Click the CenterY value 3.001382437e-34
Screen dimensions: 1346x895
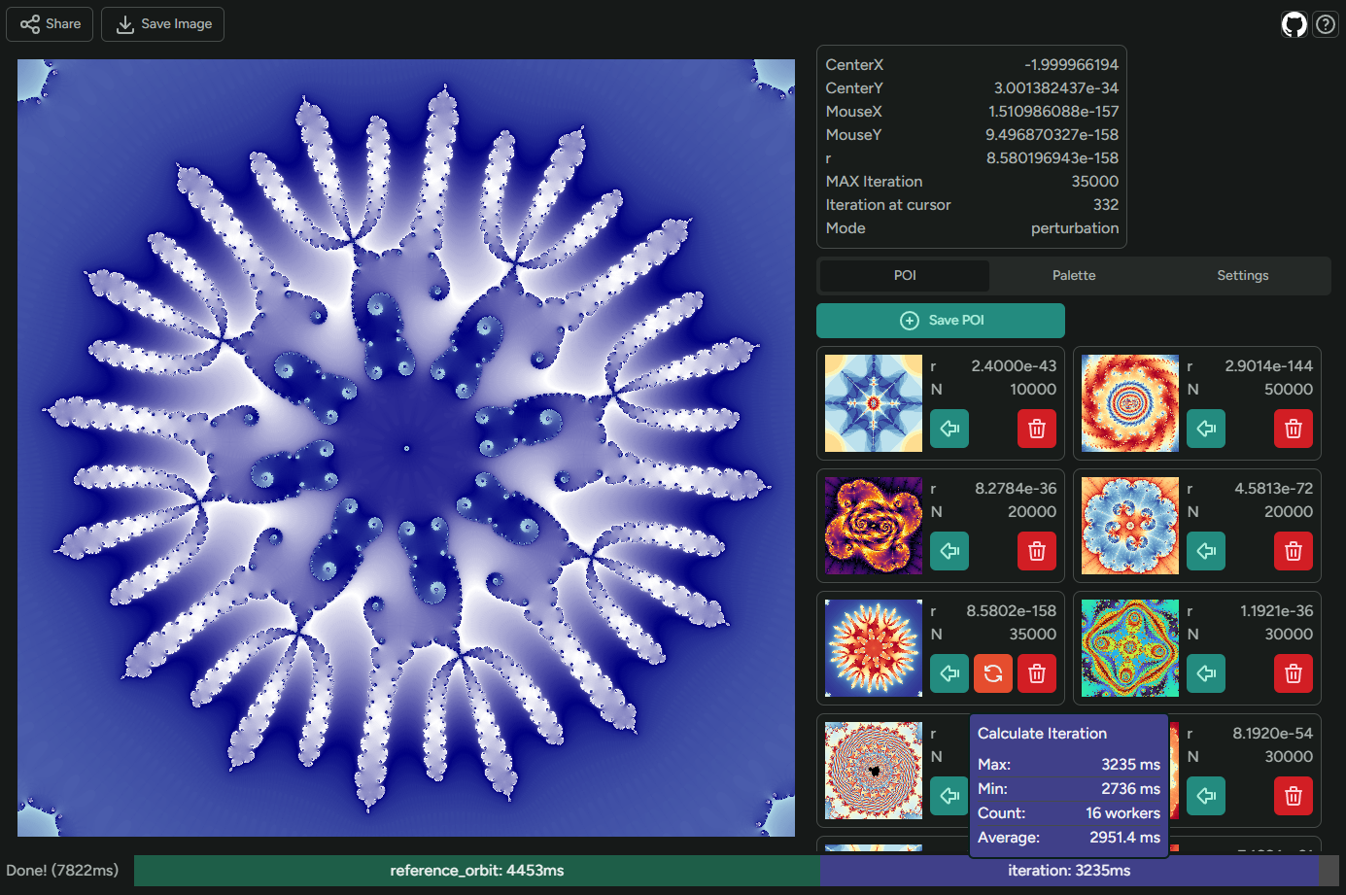click(1055, 88)
